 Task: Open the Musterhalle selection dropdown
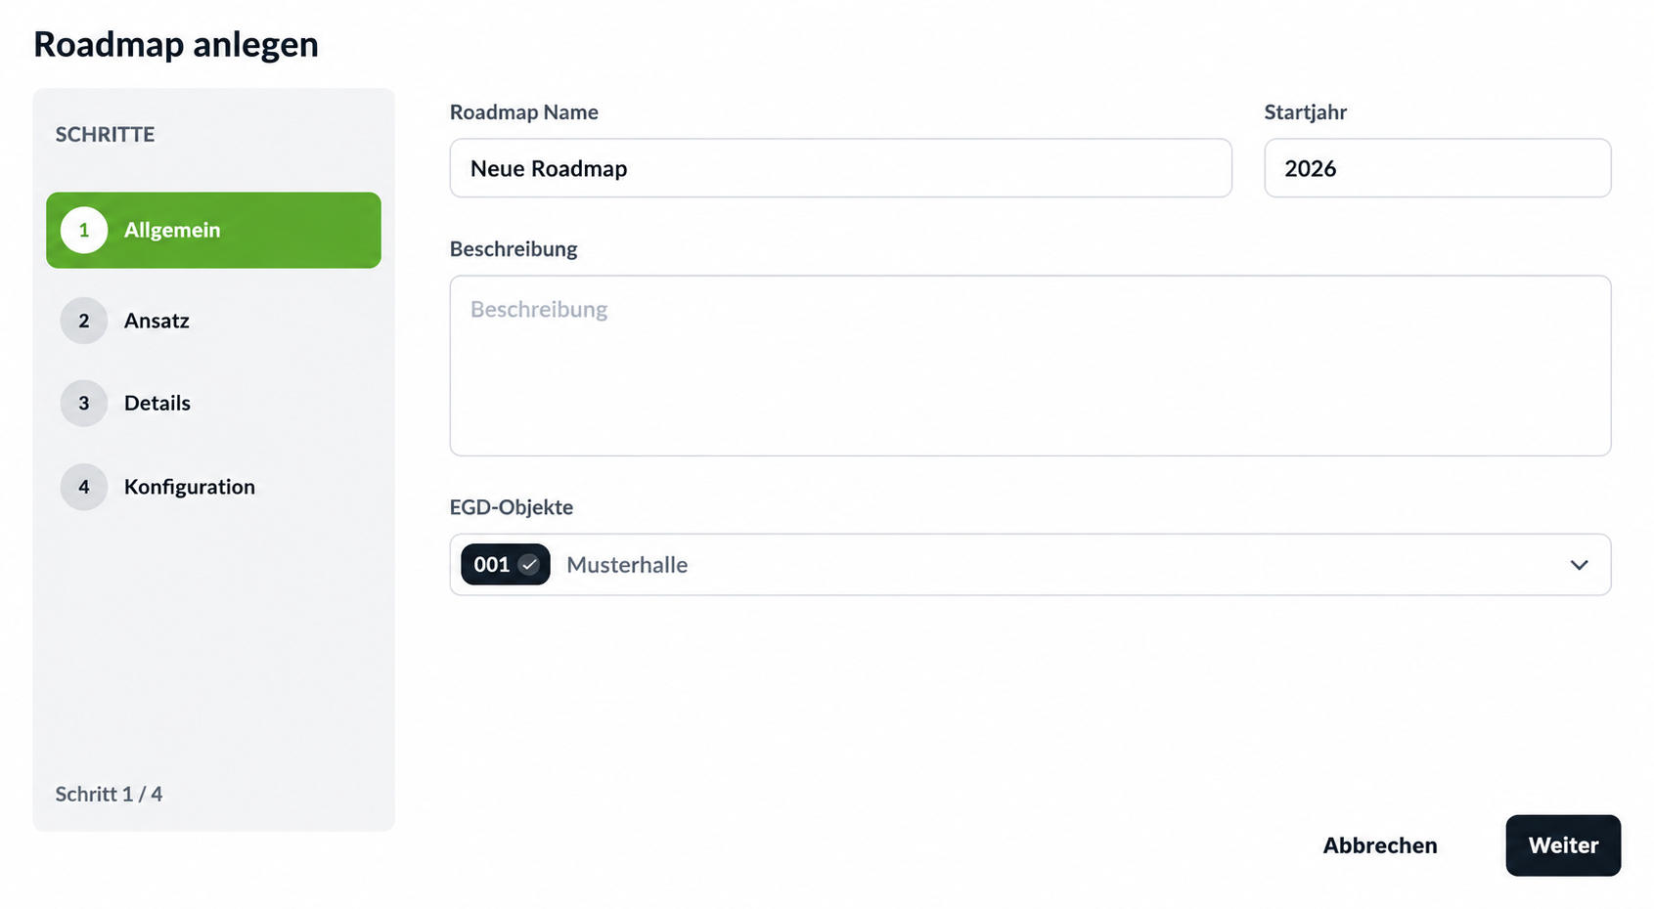click(x=1030, y=565)
